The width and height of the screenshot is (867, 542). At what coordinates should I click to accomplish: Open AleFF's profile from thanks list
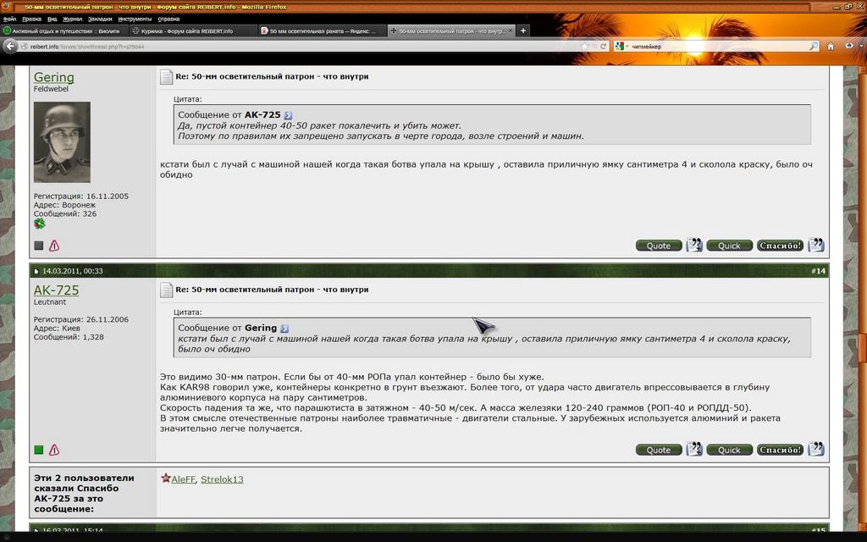click(x=184, y=479)
